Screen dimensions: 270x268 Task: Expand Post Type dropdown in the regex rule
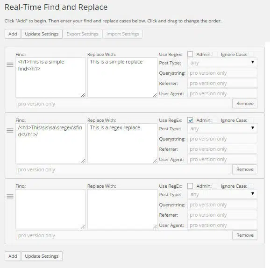pos(222,128)
